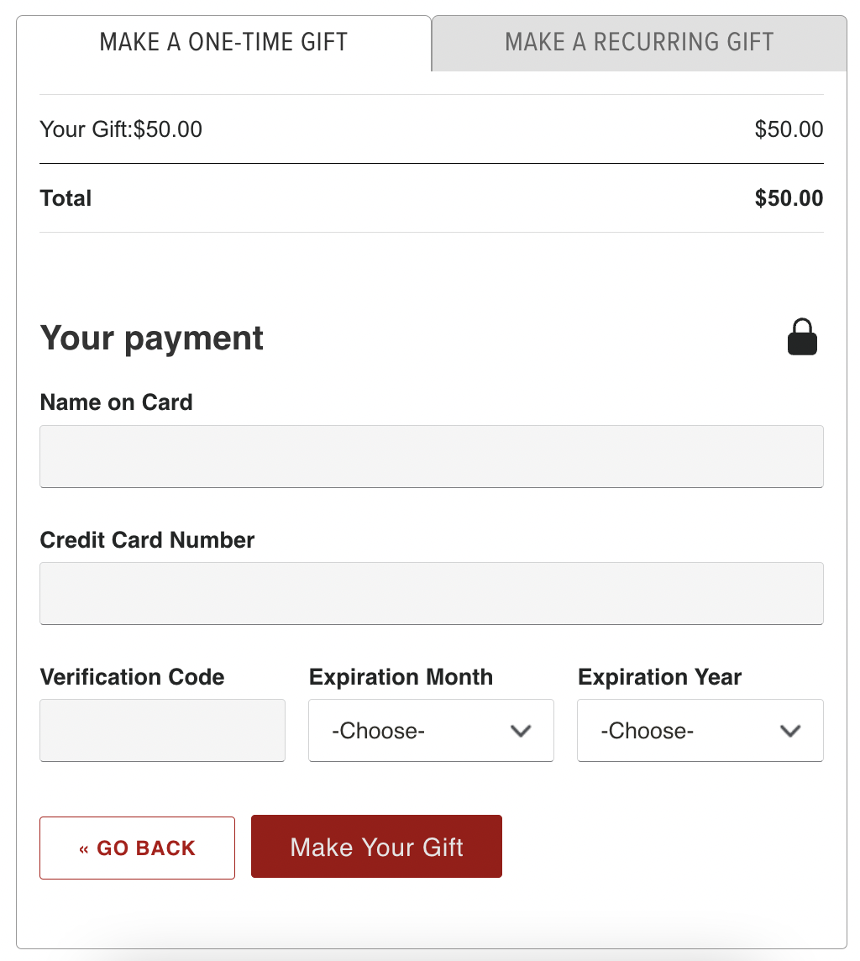Click the Expiration Month chevron arrow
Screen dimensions: 860x961
tap(522, 731)
